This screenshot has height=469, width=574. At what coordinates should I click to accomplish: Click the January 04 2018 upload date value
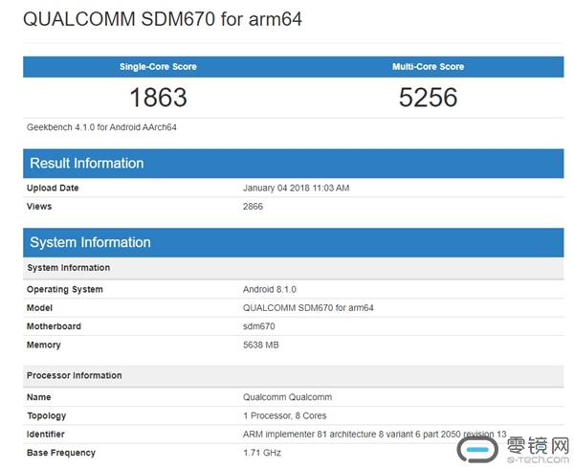(296, 188)
